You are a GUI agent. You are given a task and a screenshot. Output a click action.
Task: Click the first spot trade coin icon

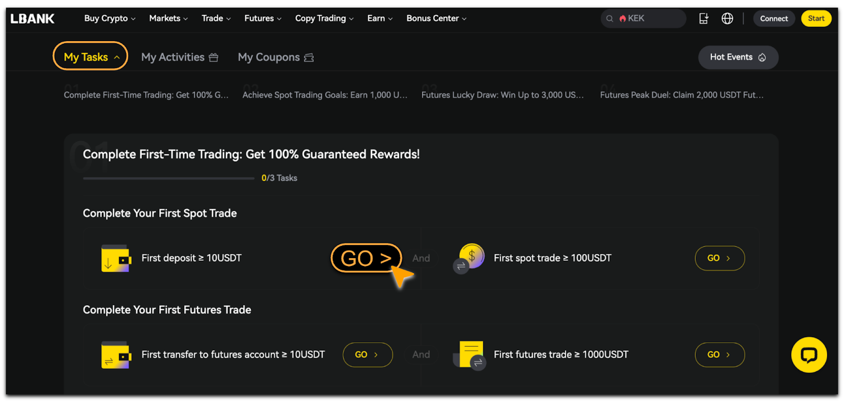point(469,258)
